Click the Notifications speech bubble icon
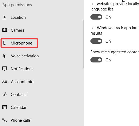This screenshot has height=126, width=139. click(x=5, y=69)
